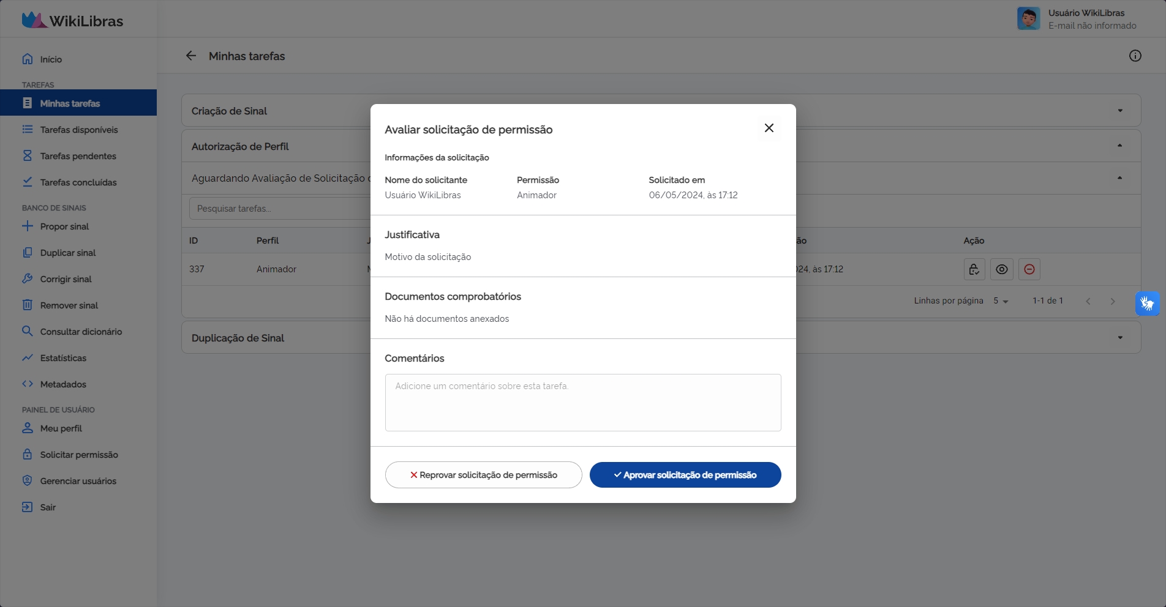Click the back arrow beside Minhas tarefas
This screenshot has height=607, width=1166.
coord(191,56)
